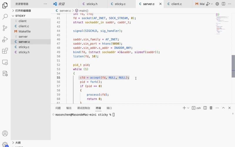Open Makefile in the explorer
235x147 pixels.
(31, 31)
